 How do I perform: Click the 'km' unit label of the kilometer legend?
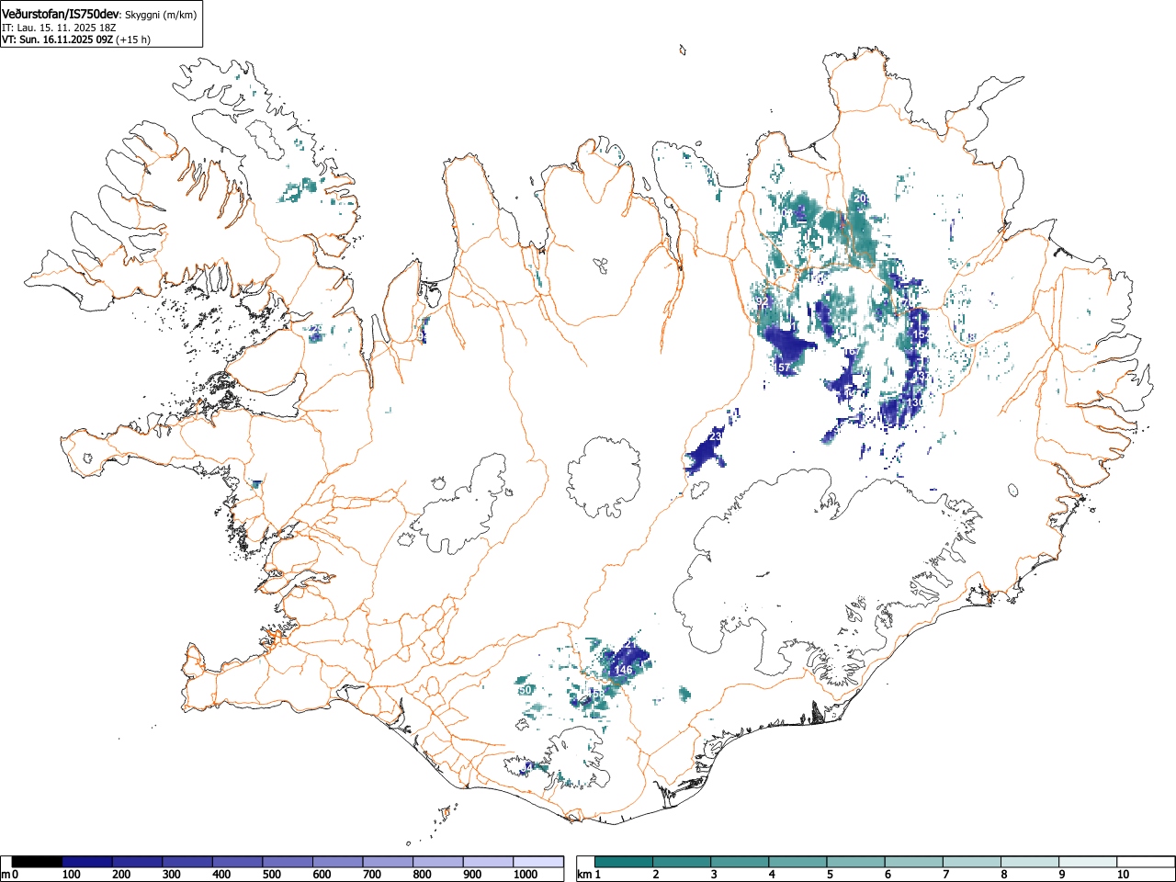583,875
